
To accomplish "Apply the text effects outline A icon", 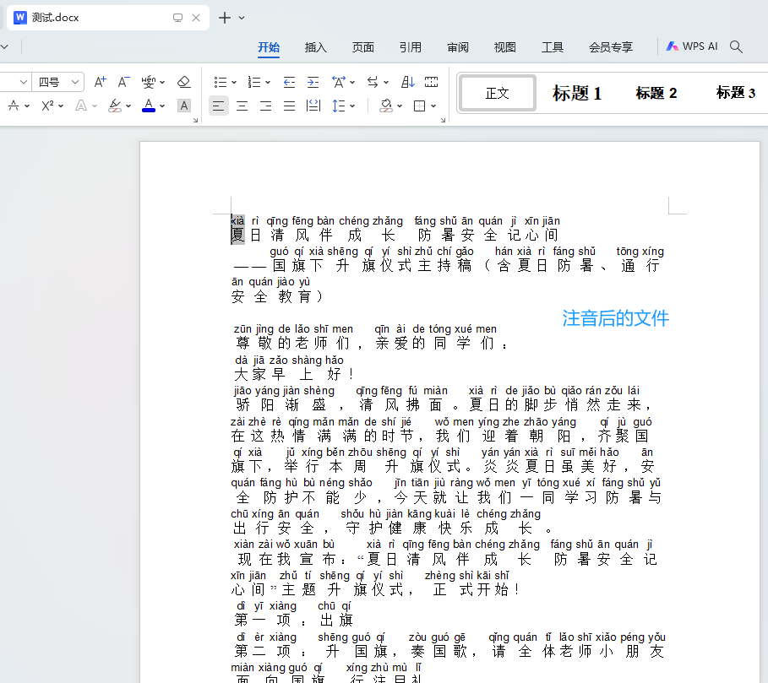I will click(x=81, y=106).
